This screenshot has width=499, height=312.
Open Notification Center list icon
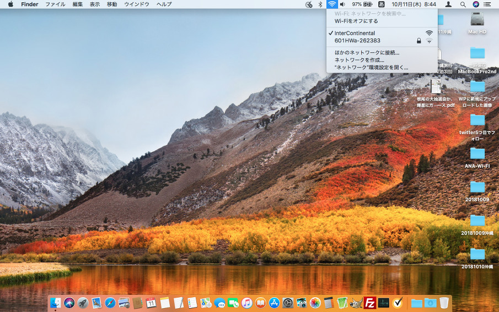pos(490,4)
